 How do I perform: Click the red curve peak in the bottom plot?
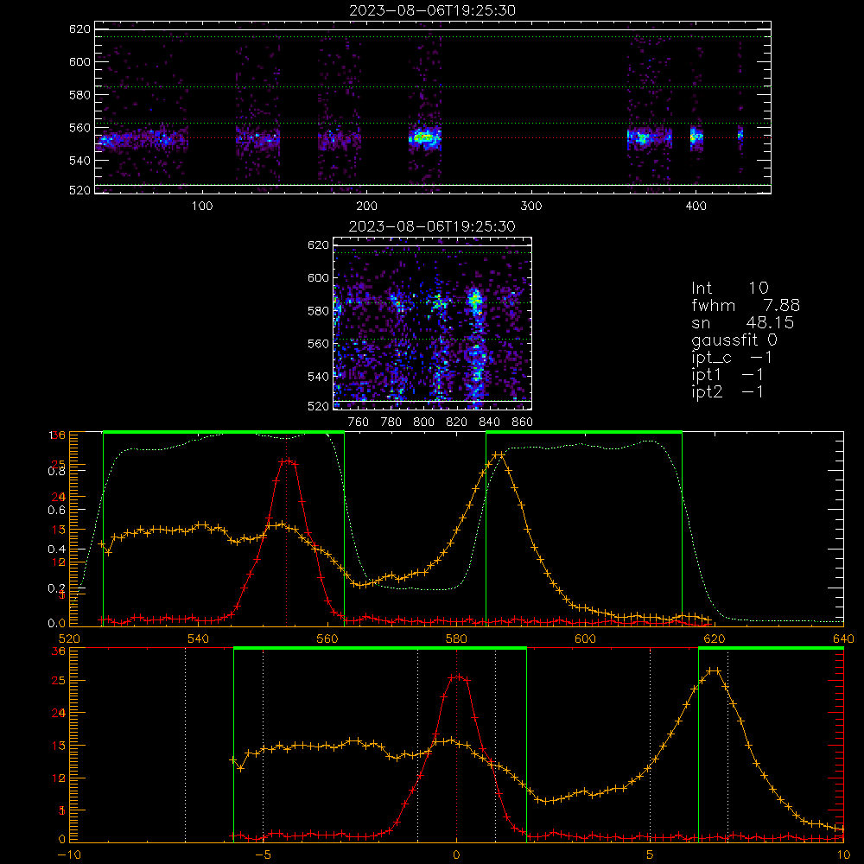tap(457, 677)
